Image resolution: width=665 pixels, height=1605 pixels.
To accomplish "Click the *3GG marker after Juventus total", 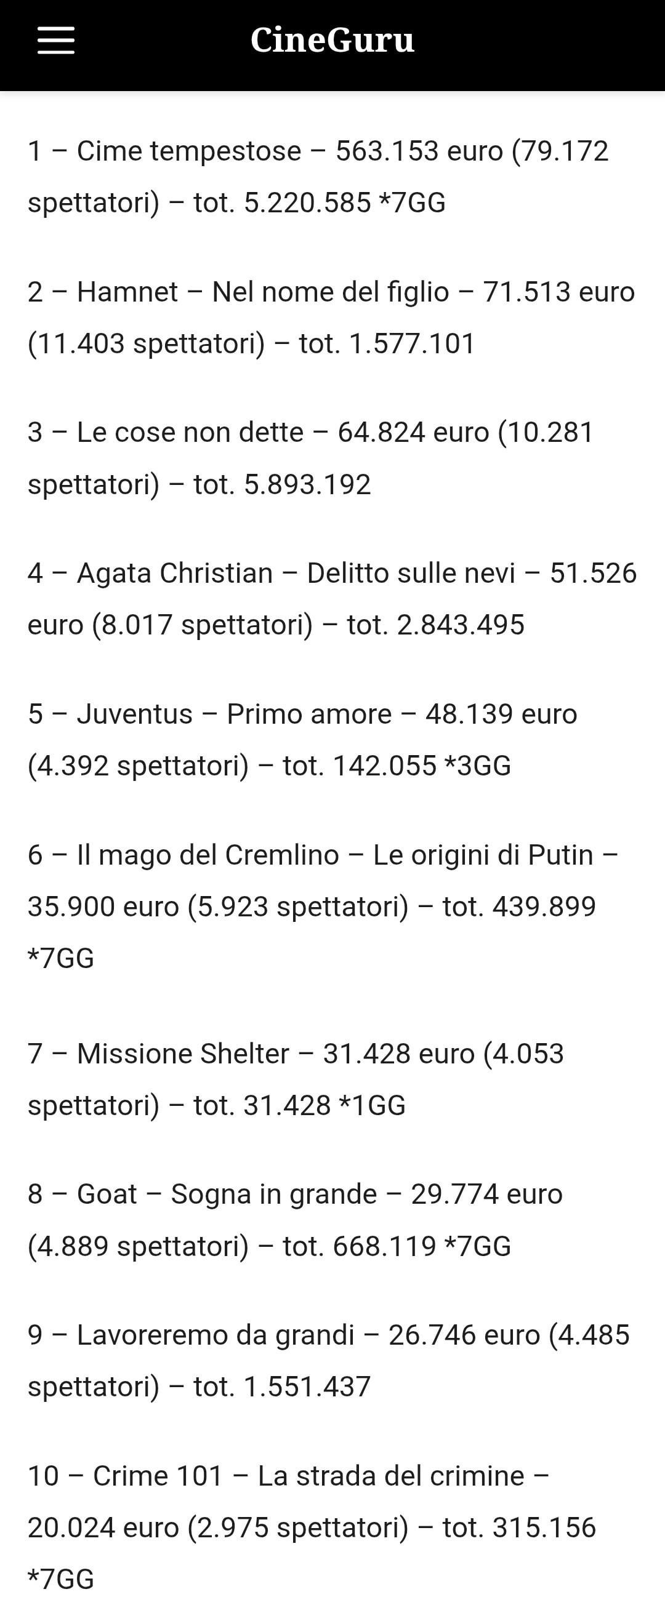I will click(477, 766).
